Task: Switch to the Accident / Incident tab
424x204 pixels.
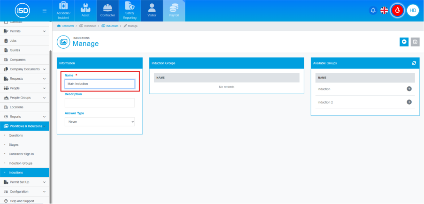Action: [63, 11]
